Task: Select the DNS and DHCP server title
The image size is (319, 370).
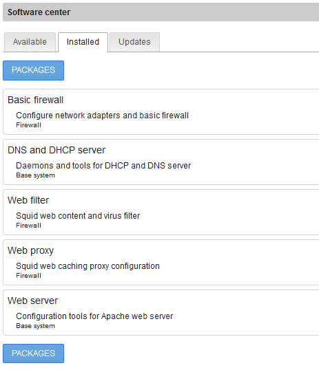Action: pos(56,150)
